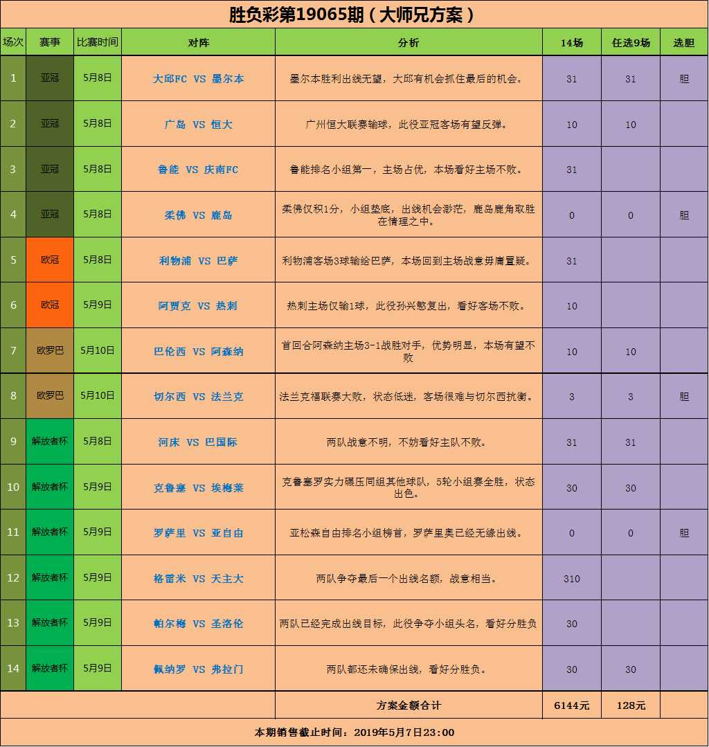This screenshot has height=747, width=709.
Task: Select the 选胆 column header
Action: (x=684, y=42)
